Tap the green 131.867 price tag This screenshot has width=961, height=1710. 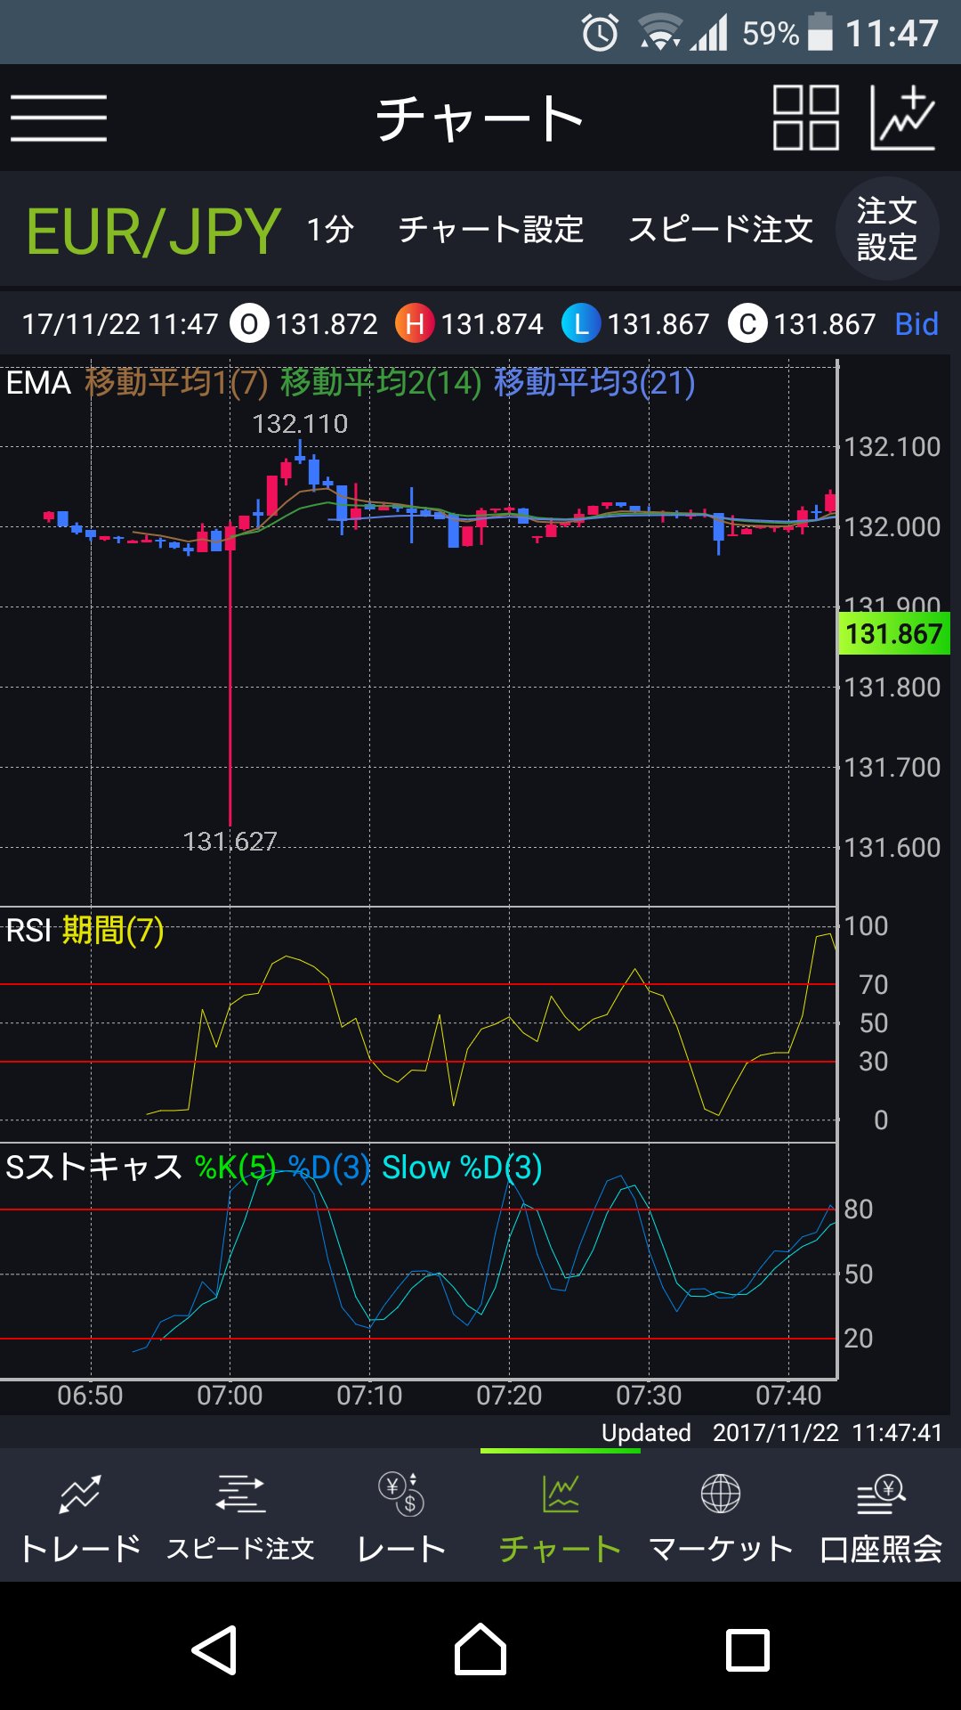(894, 634)
